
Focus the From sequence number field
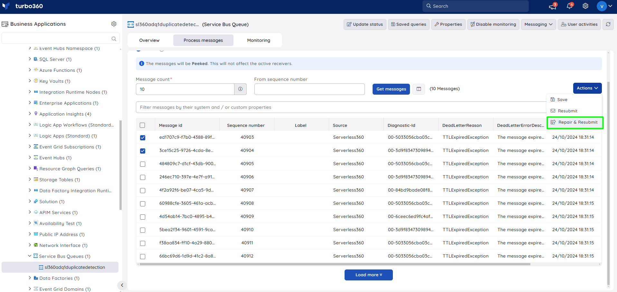tap(309, 89)
